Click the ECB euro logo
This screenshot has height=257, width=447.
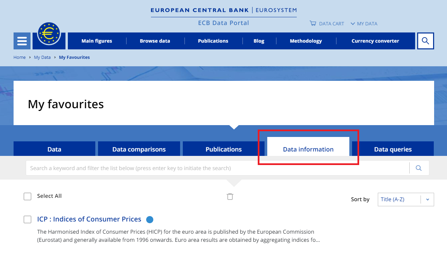49,33
